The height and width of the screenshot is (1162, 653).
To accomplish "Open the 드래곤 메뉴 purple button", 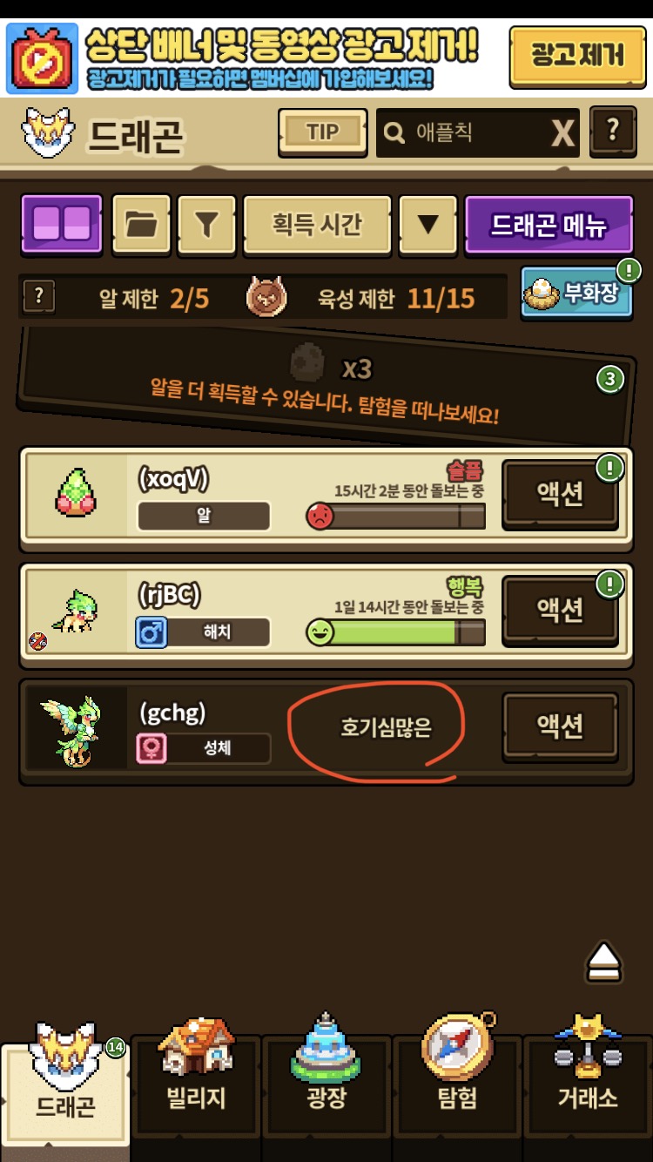I will [x=549, y=224].
